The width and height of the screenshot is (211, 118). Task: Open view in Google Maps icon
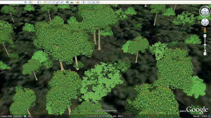coord(98,2)
